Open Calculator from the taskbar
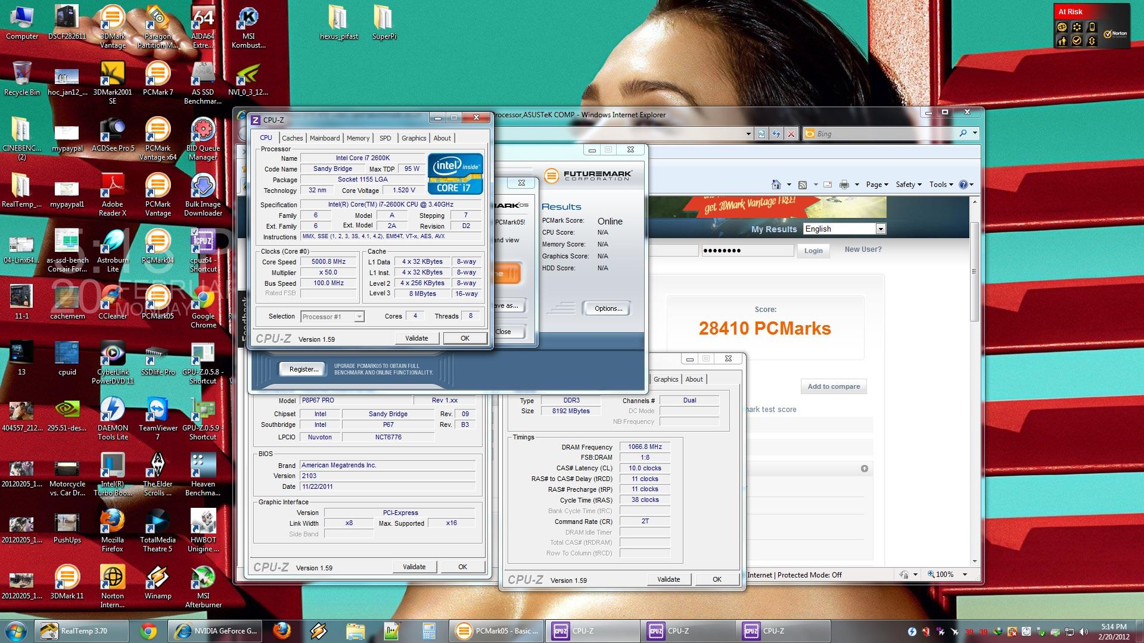Viewport: 1144px width, 643px height. (x=428, y=630)
